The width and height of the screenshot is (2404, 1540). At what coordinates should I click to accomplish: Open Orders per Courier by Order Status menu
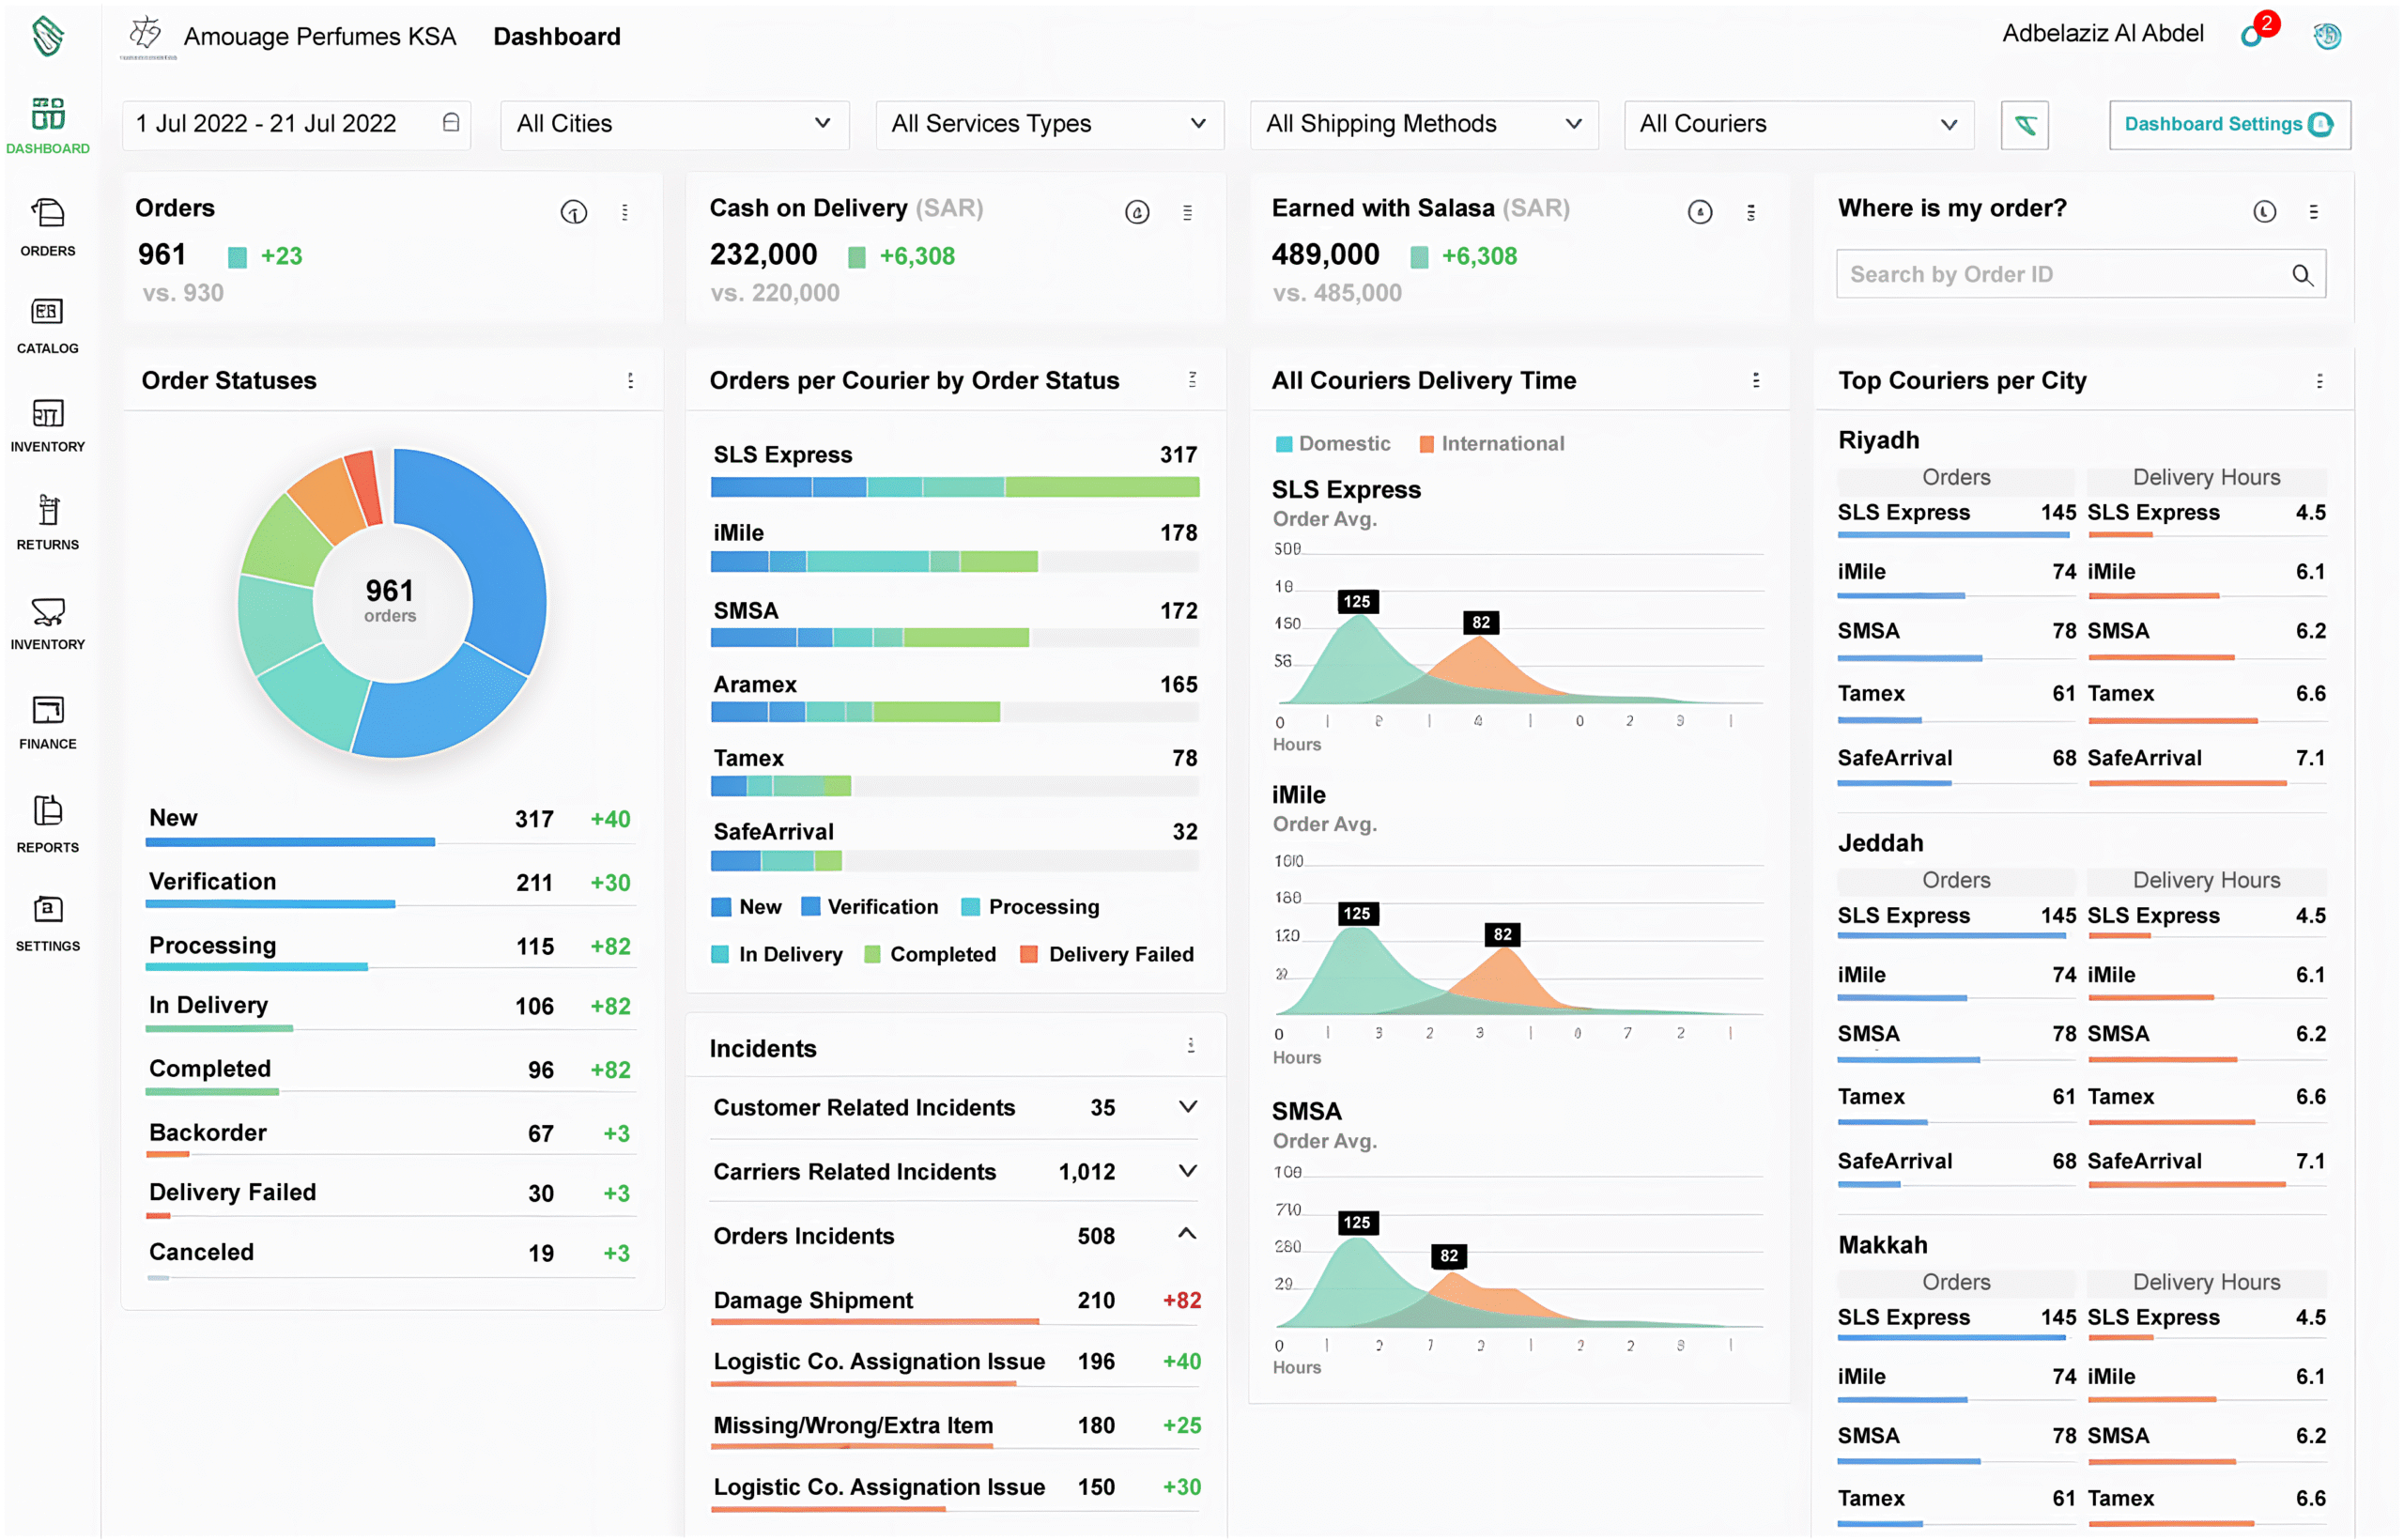click(1192, 379)
